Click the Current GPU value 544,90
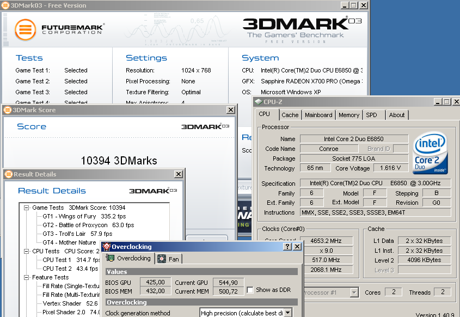The width and height of the screenshot is (460, 317). 228,283
